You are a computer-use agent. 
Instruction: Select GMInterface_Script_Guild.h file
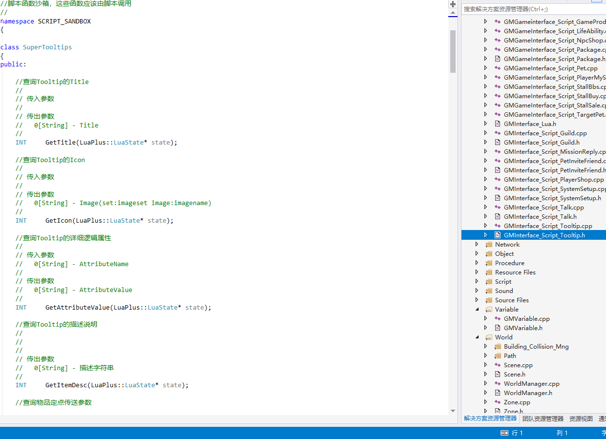click(x=541, y=143)
